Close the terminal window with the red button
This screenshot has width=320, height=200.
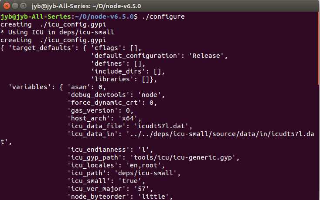7,6
